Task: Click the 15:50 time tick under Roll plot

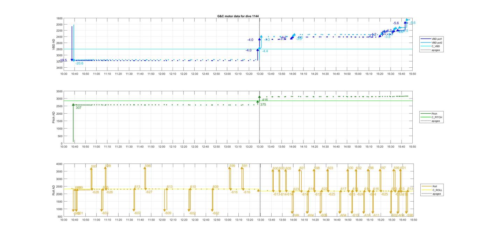Action: point(413,220)
